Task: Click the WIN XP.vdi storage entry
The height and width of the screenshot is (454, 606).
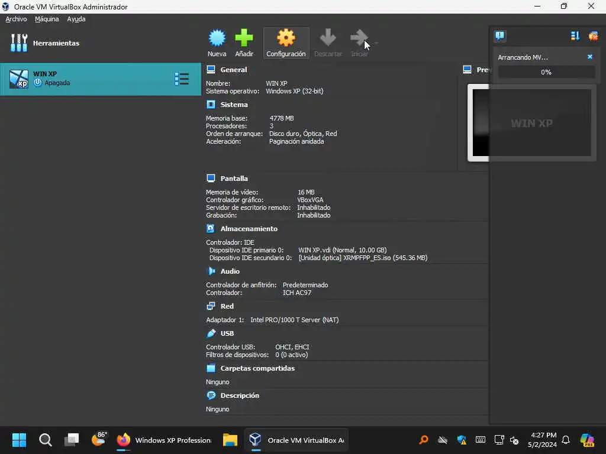Action: (x=343, y=250)
